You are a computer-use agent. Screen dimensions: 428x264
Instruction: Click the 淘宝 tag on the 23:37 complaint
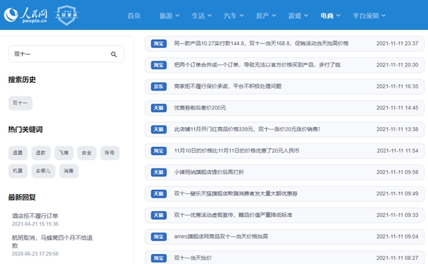pyautogui.click(x=158, y=44)
